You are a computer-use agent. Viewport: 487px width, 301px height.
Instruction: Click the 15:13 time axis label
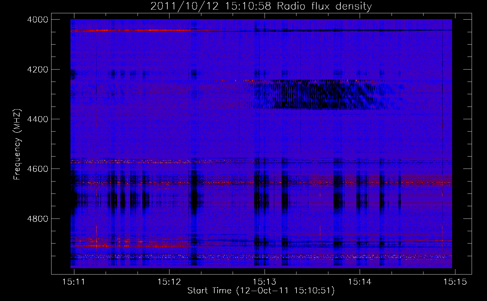click(x=265, y=282)
